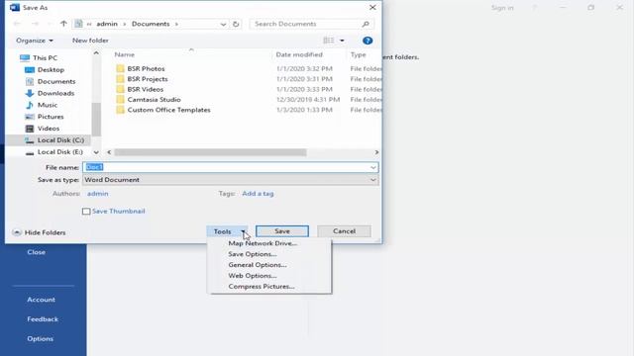Choose Web Options from Tools menu
Screen dimensions: 634x356
coord(253,276)
